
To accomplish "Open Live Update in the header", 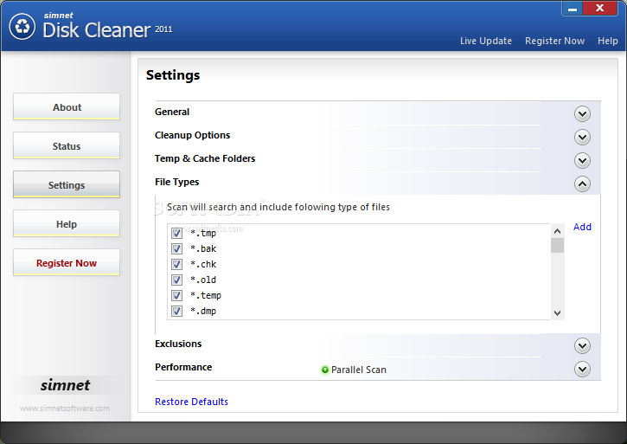I will click(x=486, y=41).
